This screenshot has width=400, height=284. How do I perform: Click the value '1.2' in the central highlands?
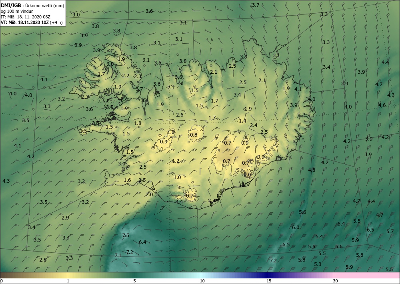(176, 161)
